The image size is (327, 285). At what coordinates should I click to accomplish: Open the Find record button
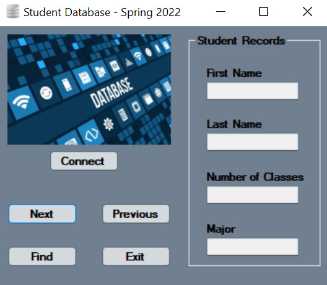pyautogui.click(x=42, y=257)
